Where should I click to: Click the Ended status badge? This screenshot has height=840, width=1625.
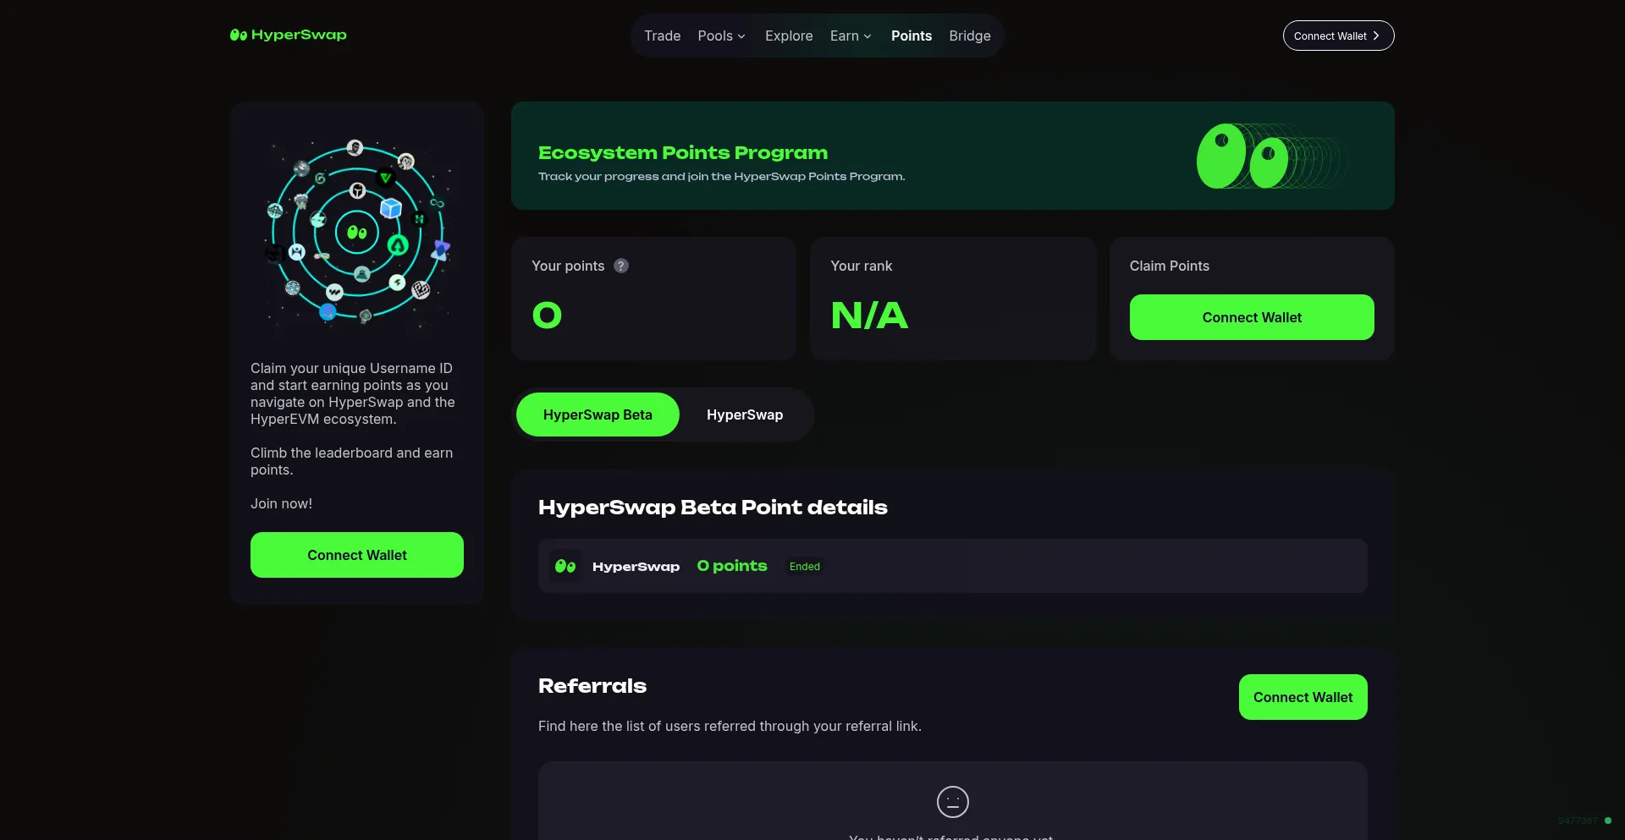[805, 566]
